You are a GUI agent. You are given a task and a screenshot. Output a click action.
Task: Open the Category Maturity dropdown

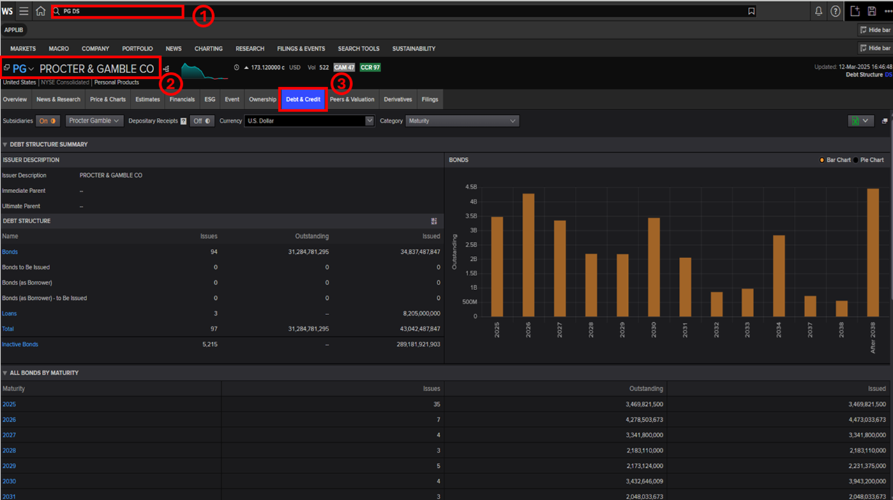pos(463,121)
